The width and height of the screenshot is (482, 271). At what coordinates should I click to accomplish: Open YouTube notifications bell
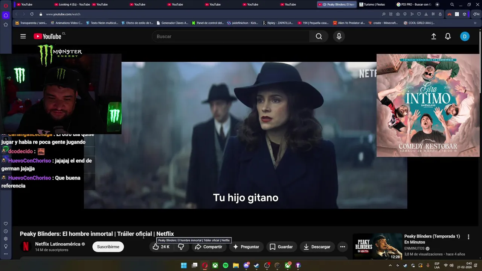448,37
